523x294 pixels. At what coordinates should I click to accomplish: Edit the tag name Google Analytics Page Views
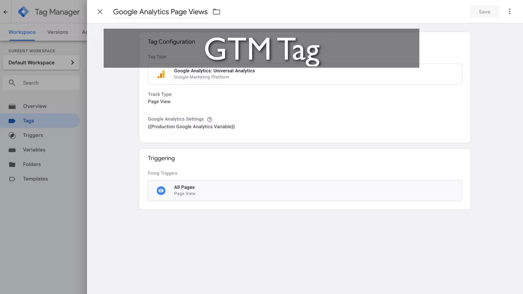(160, 12)
